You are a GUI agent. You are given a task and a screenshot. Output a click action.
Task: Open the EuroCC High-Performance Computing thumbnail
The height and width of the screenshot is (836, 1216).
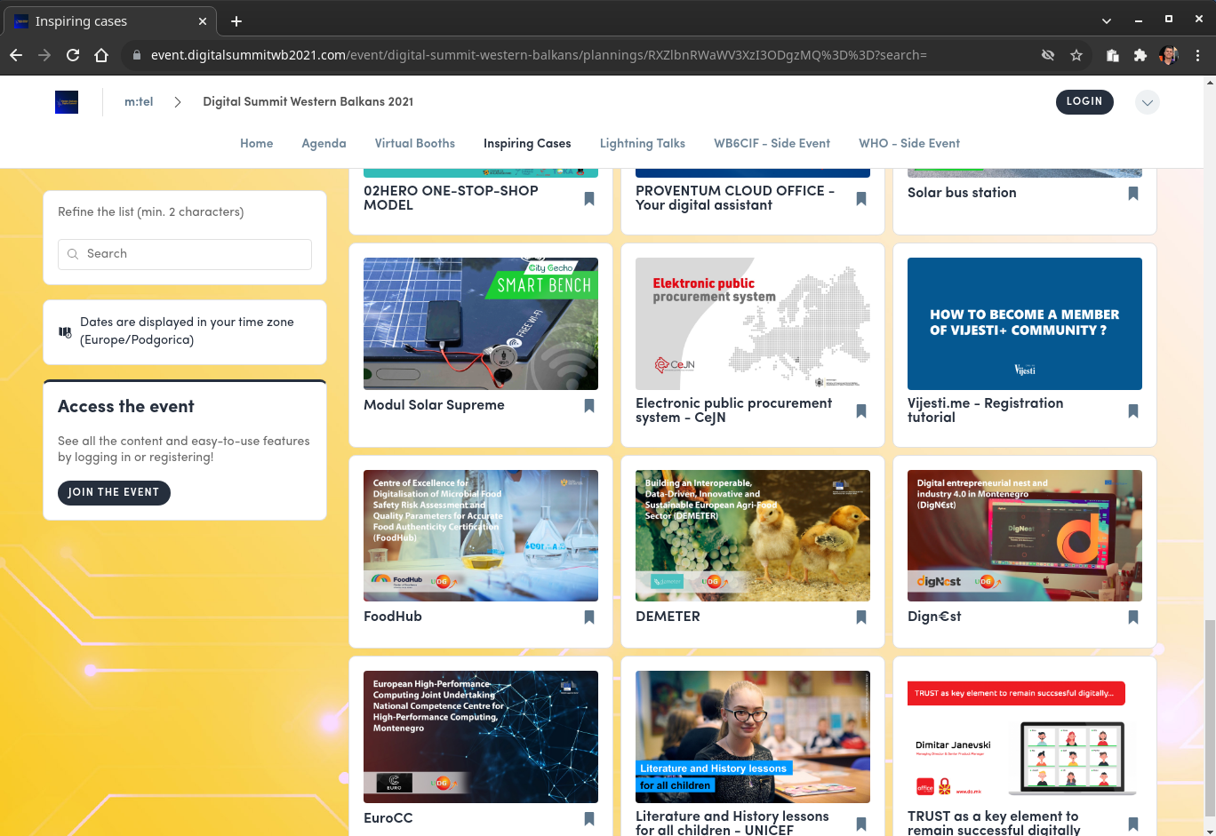coord(481,737)
